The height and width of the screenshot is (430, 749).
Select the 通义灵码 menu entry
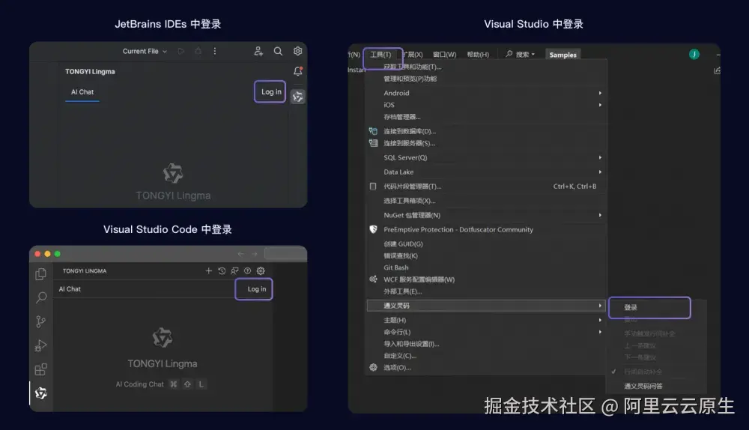click(x=486, y=306)
